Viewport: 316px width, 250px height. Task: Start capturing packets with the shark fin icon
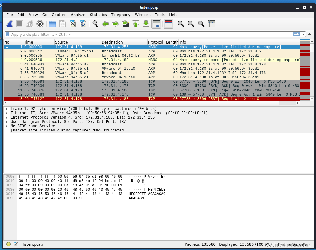[10, 24]
